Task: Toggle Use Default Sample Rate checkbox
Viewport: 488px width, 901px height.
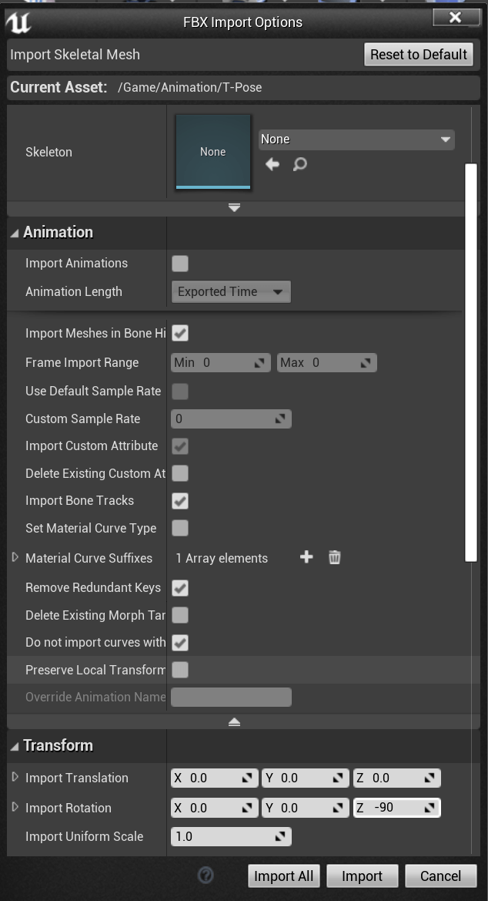Action: (179, 392)
